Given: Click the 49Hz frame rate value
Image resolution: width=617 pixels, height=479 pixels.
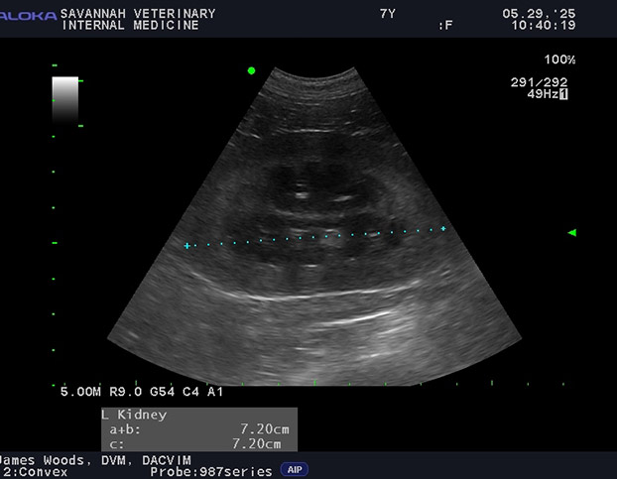Looking at the screenshot, I should [x=543, y=94].
